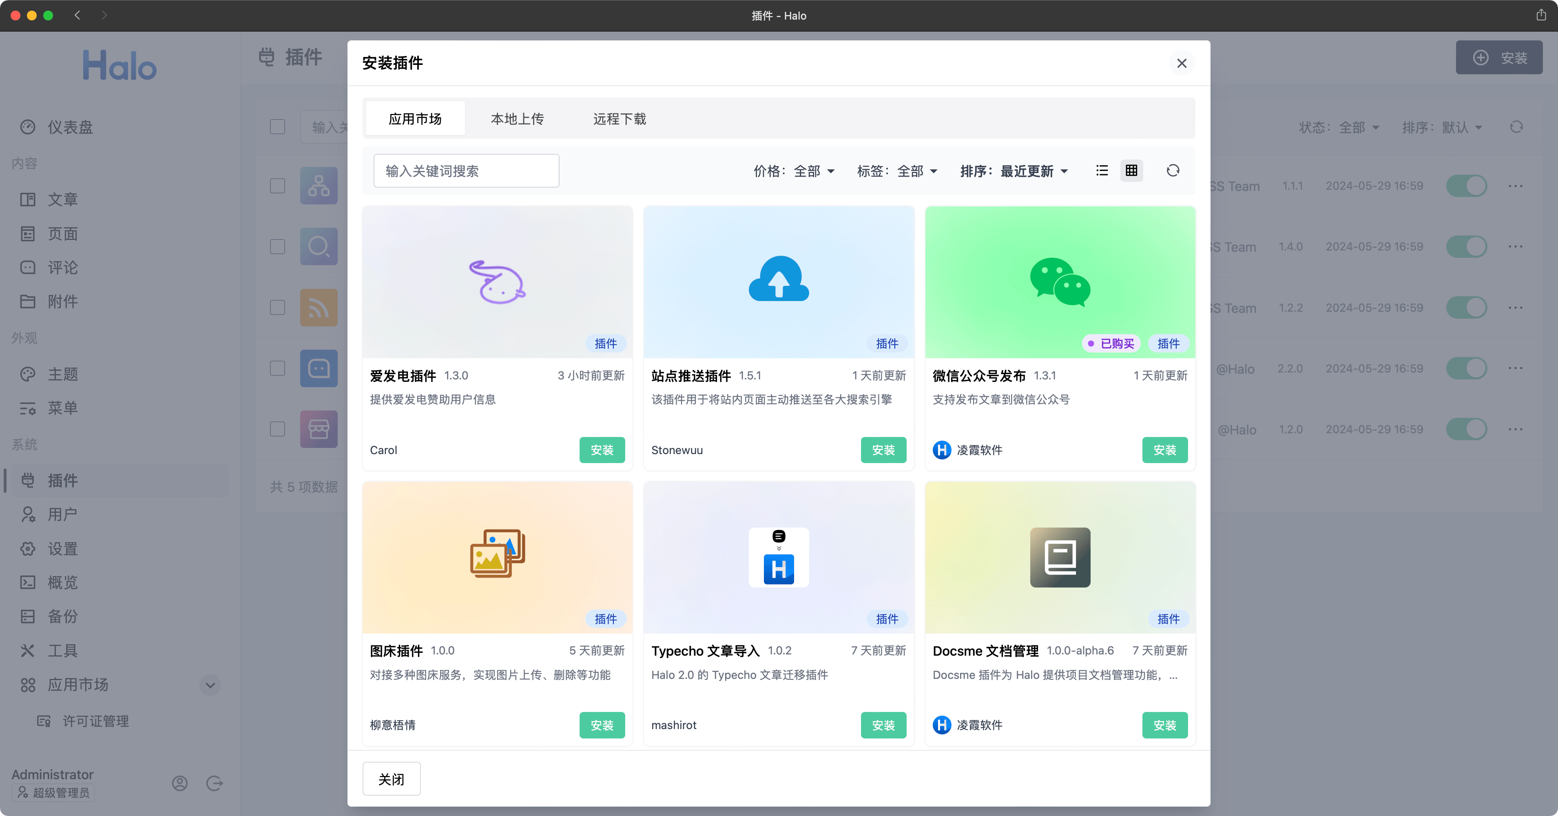The height and width of the screenshot is (816, 1558).
Task: Toggle the first plugin's enable switch
Action: click(x=1467, y=186)
